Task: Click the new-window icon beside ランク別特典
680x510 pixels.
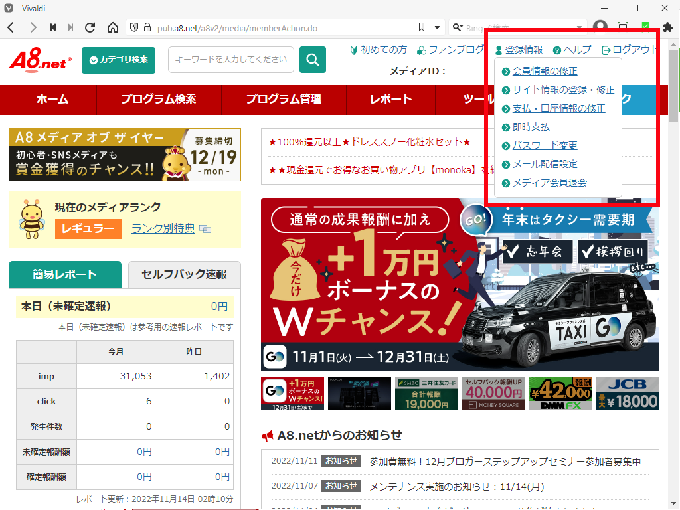Action: (x=205, y=228)
